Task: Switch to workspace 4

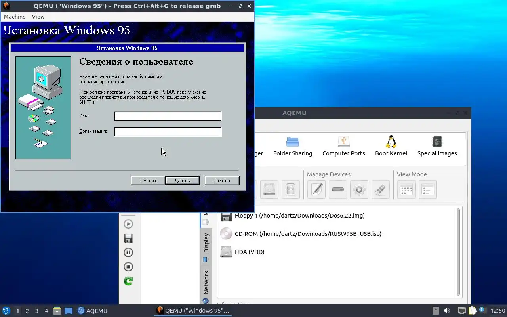Action: [46, 311]
